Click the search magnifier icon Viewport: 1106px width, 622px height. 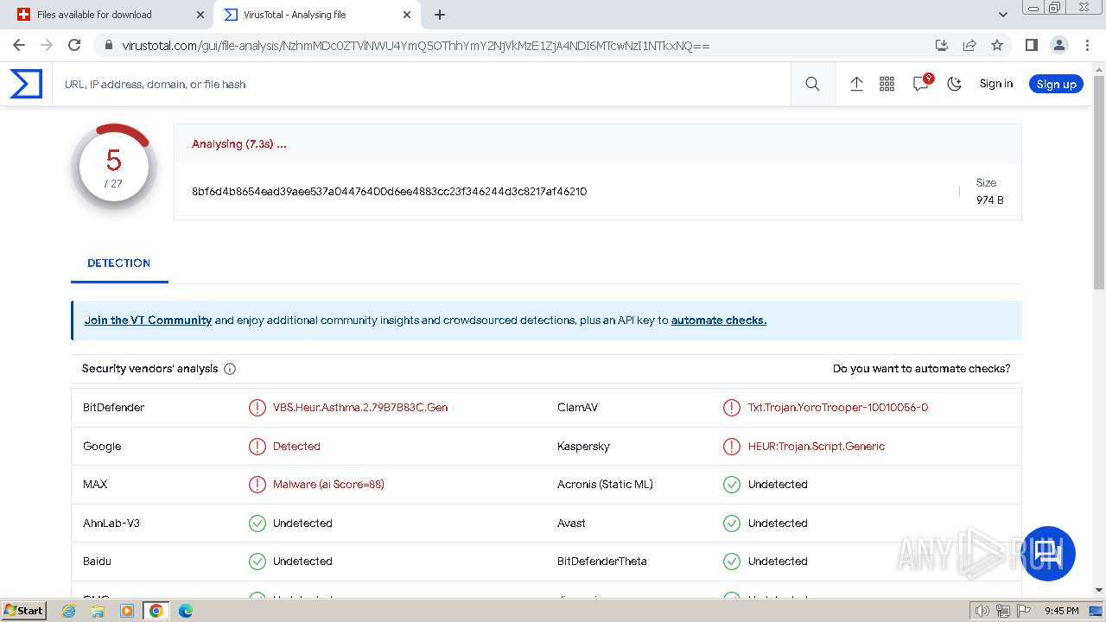pos(812,84)
